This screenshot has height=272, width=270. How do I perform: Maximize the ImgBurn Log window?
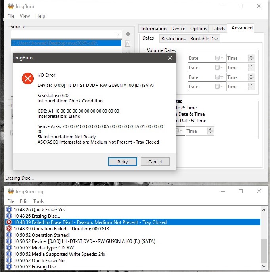[x=241, y=191]
